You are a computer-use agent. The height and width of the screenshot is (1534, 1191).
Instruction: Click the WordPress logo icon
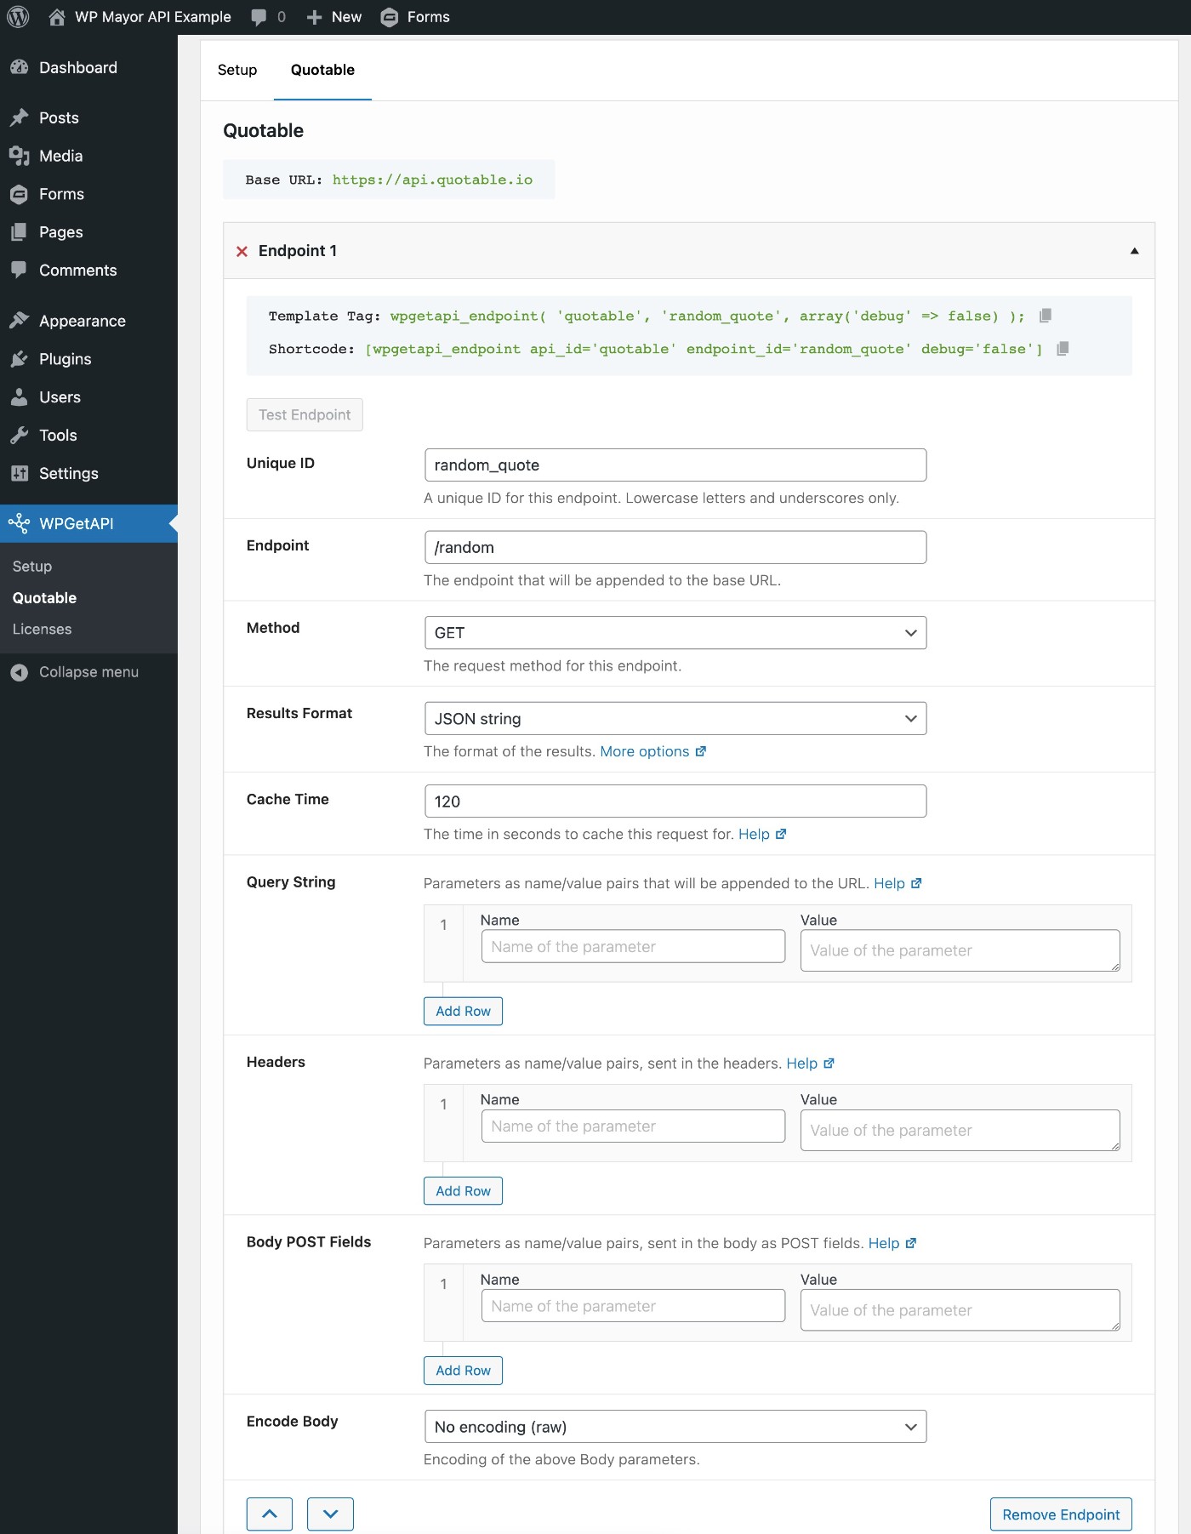(18, 17)
